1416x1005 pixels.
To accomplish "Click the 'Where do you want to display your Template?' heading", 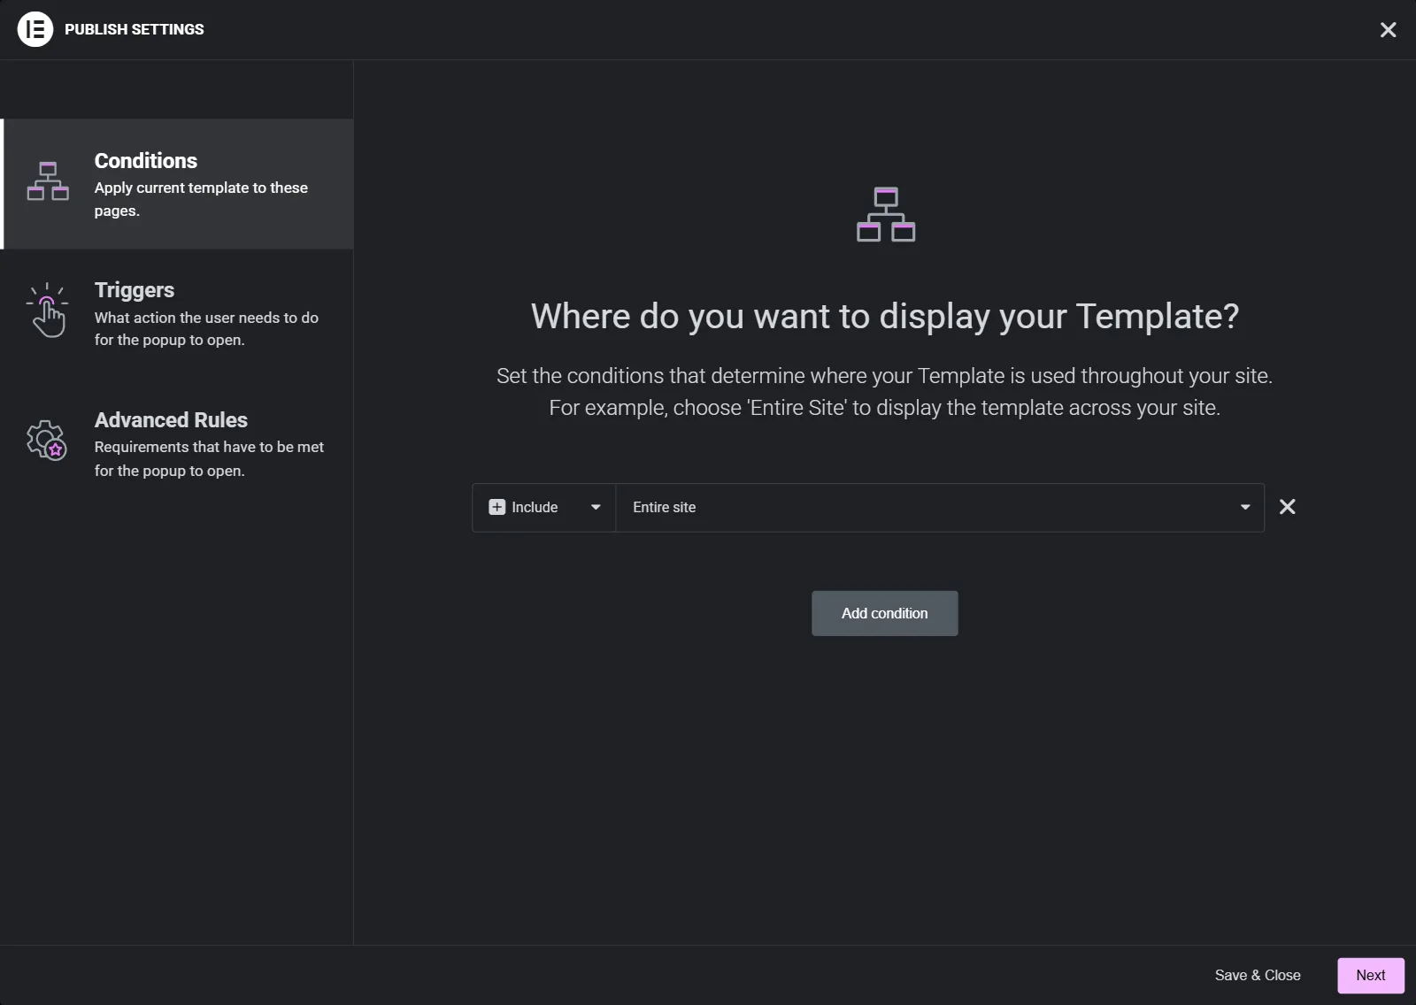I will click(885, 316).
